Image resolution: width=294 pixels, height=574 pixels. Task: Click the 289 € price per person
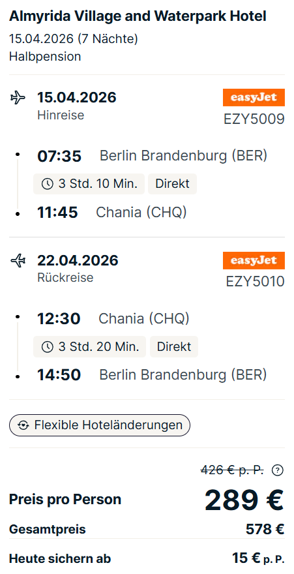click(244, 500)
